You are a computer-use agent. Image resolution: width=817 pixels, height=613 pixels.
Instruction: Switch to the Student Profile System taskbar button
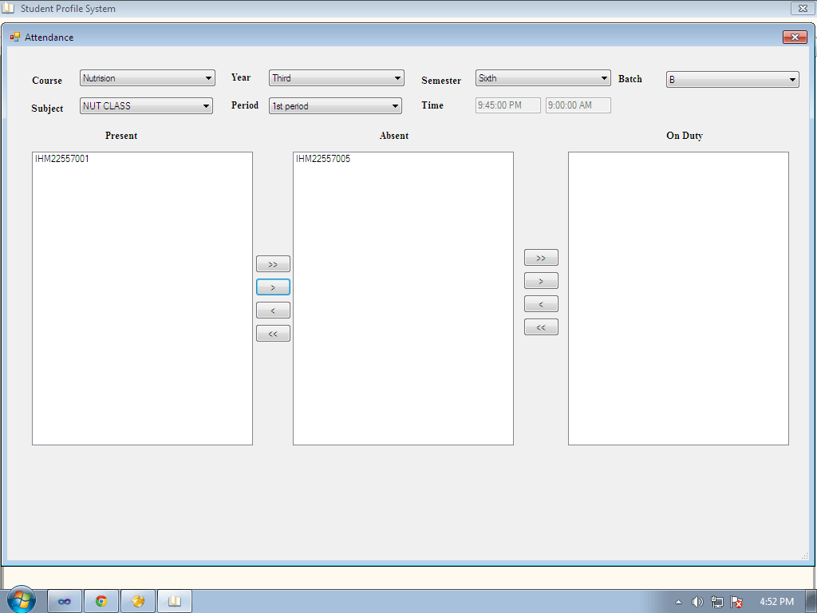click(175, 602)
